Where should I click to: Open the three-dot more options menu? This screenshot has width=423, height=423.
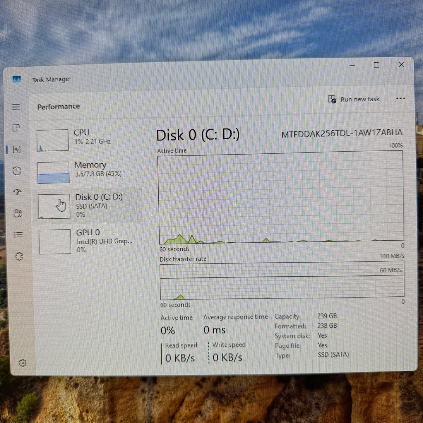(400, 98)
